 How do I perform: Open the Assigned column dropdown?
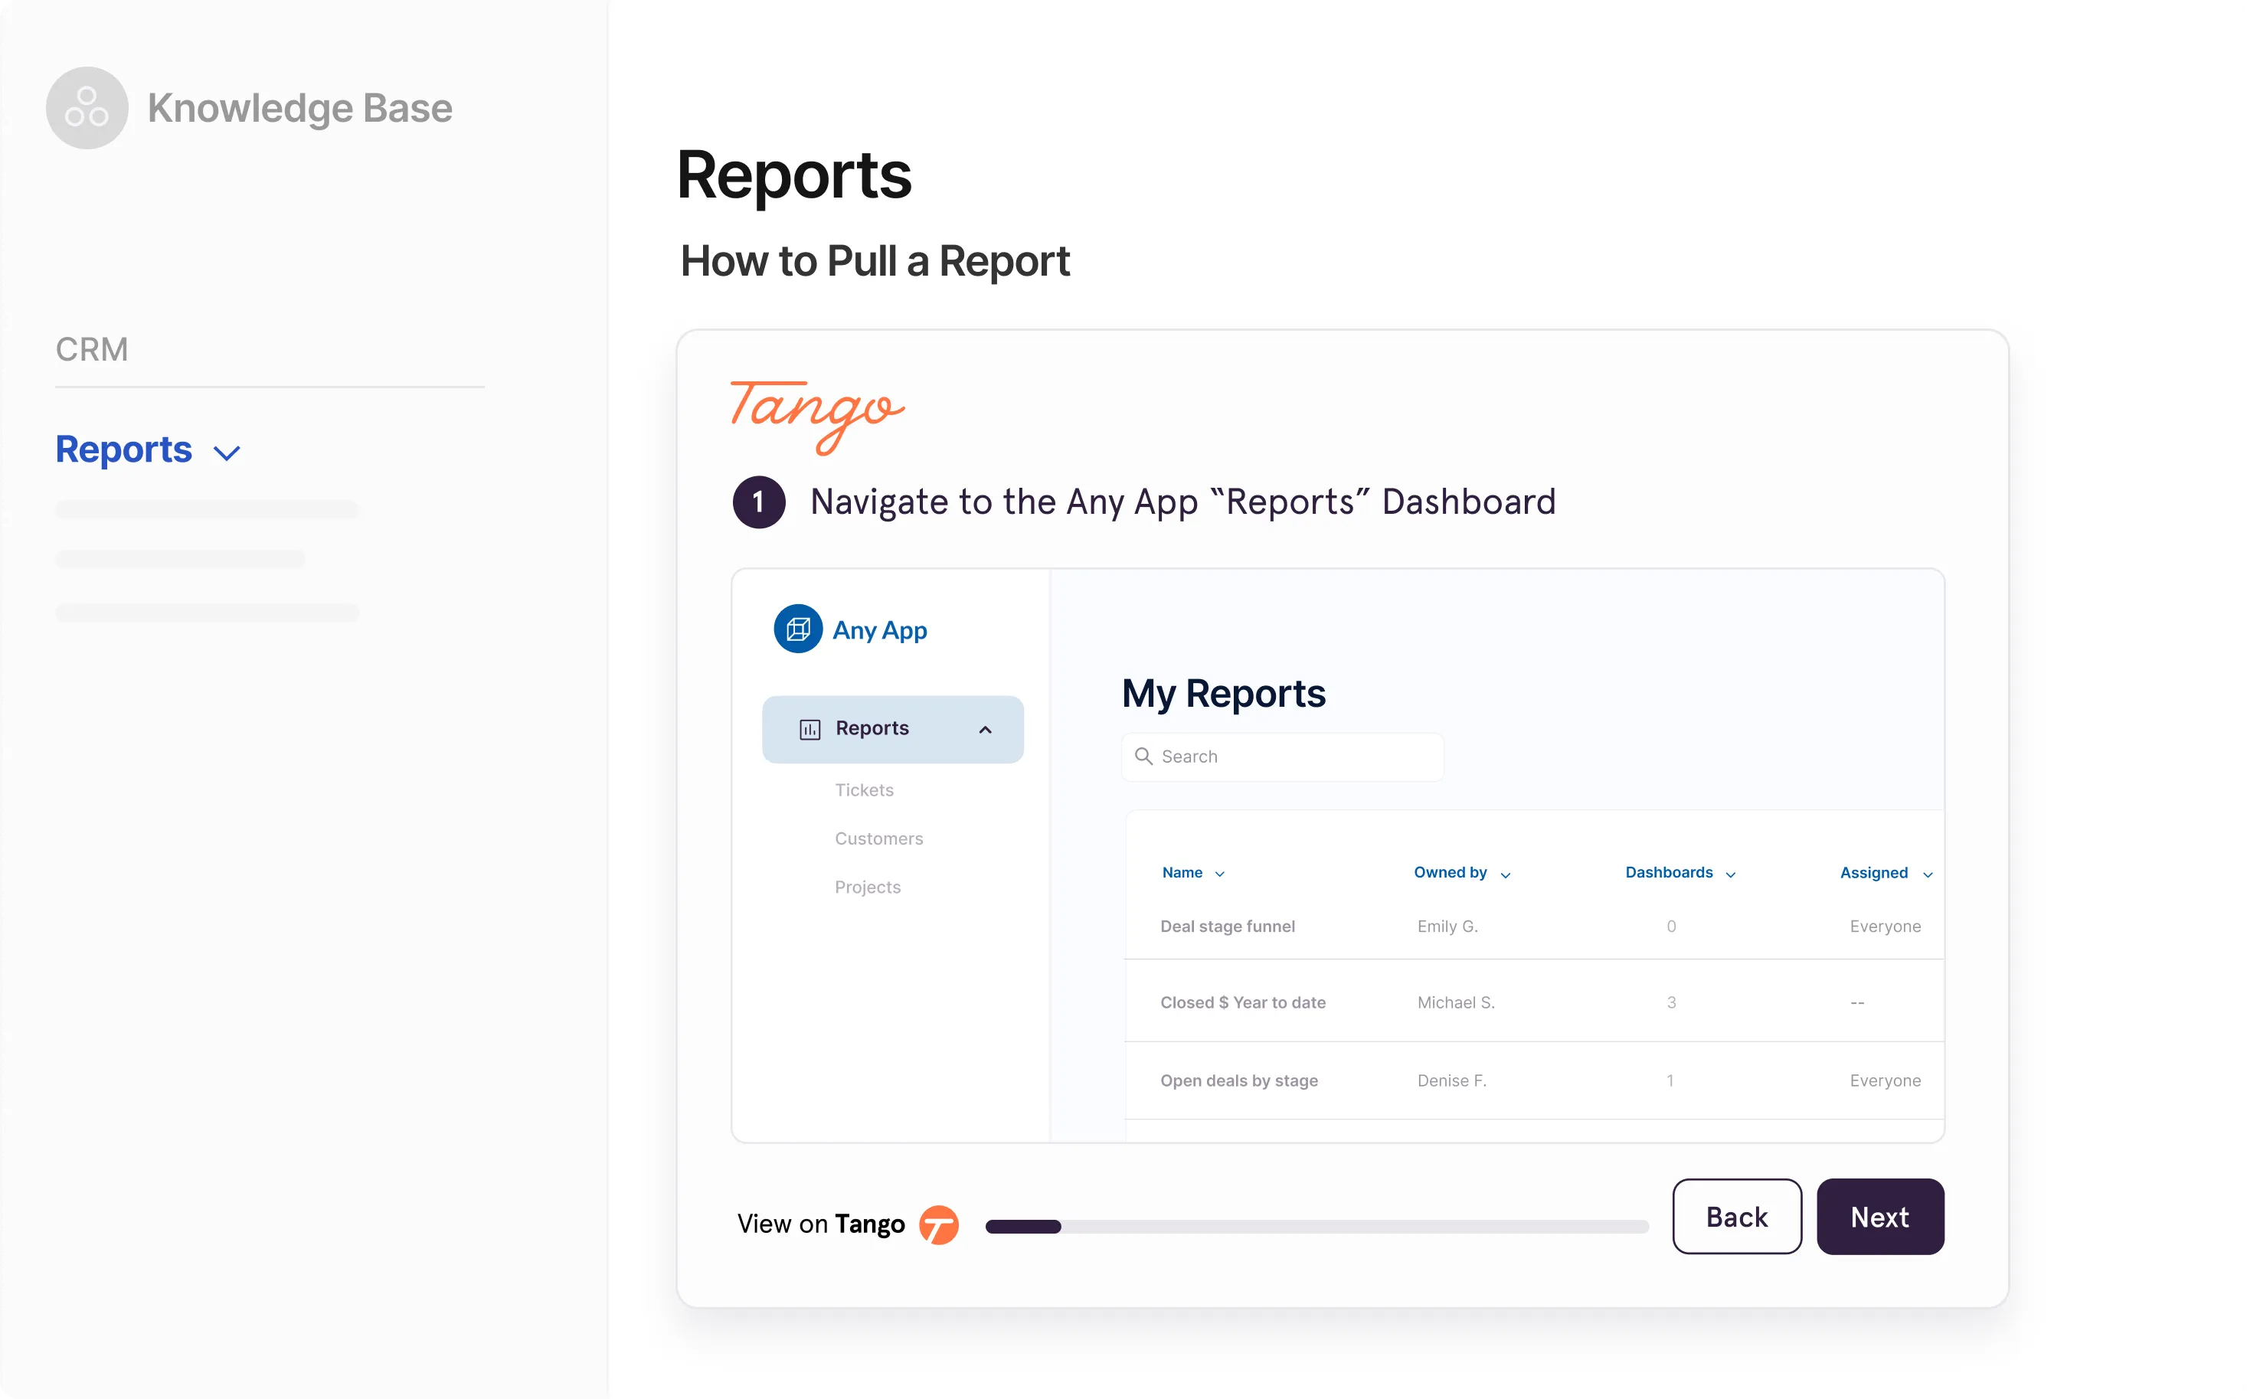[x=1928, y=874]
